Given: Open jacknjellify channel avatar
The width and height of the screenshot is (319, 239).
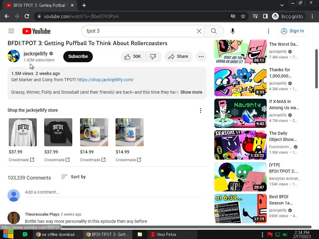Looking at the screenshot, I should point(14,56).
